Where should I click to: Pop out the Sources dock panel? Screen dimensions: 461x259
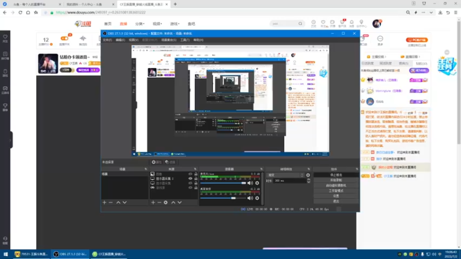click(195, 169)
